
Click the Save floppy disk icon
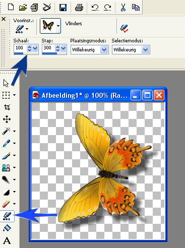click(63, 8)
